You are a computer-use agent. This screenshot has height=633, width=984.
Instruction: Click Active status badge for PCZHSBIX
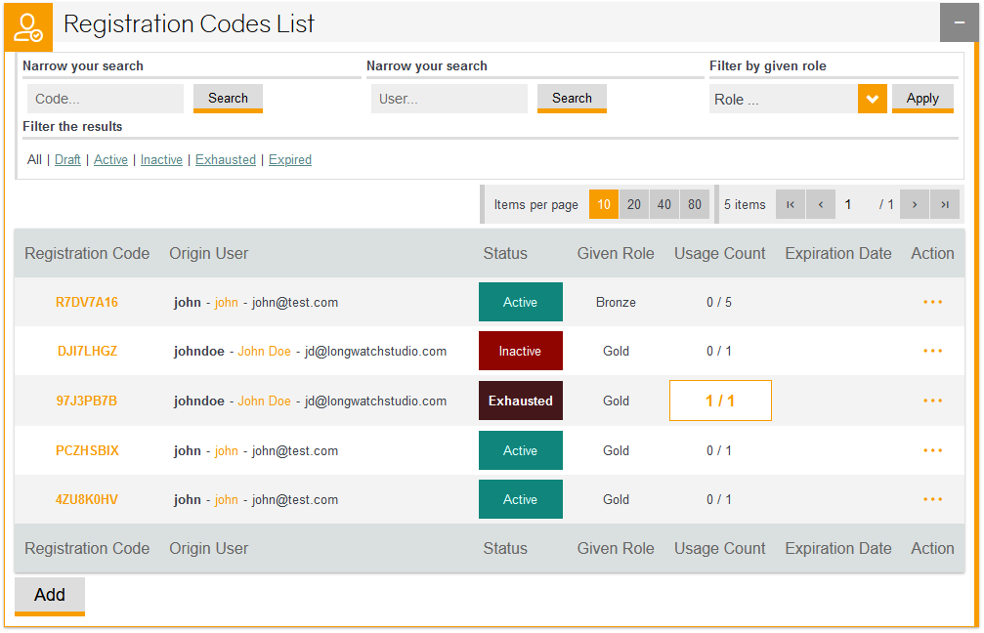click(x=520, y=450)
